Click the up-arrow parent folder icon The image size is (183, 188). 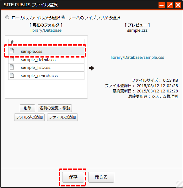(x=12, y=42)
